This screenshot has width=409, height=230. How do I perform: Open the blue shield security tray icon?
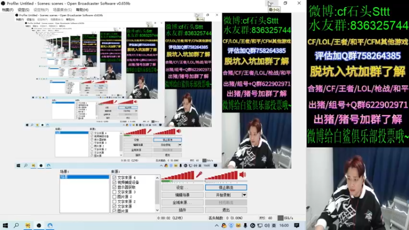click(231, 225)
